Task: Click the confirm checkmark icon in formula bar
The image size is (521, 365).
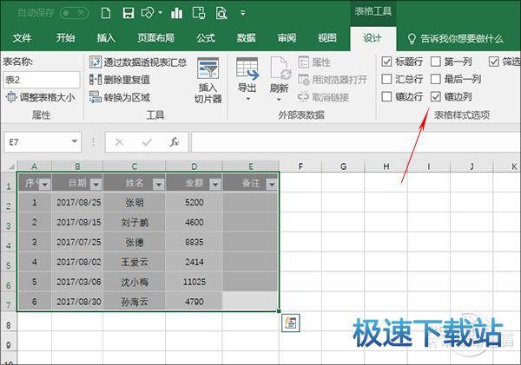Action: [147, 142]
